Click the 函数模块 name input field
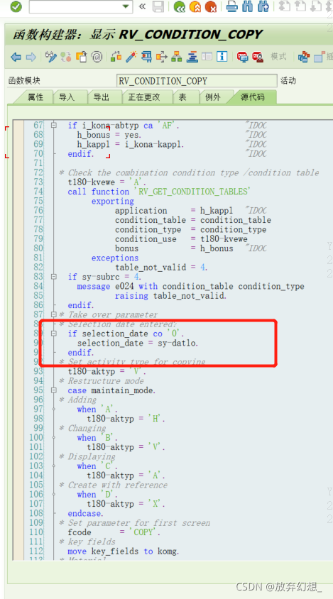 point(197,81)
